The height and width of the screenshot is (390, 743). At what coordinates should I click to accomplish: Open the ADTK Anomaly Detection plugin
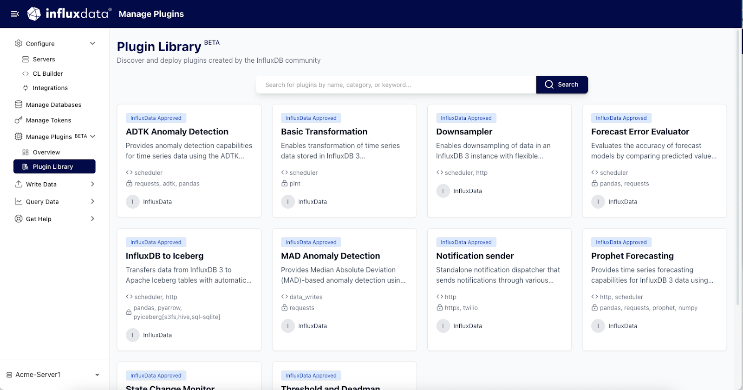(177, 132)
